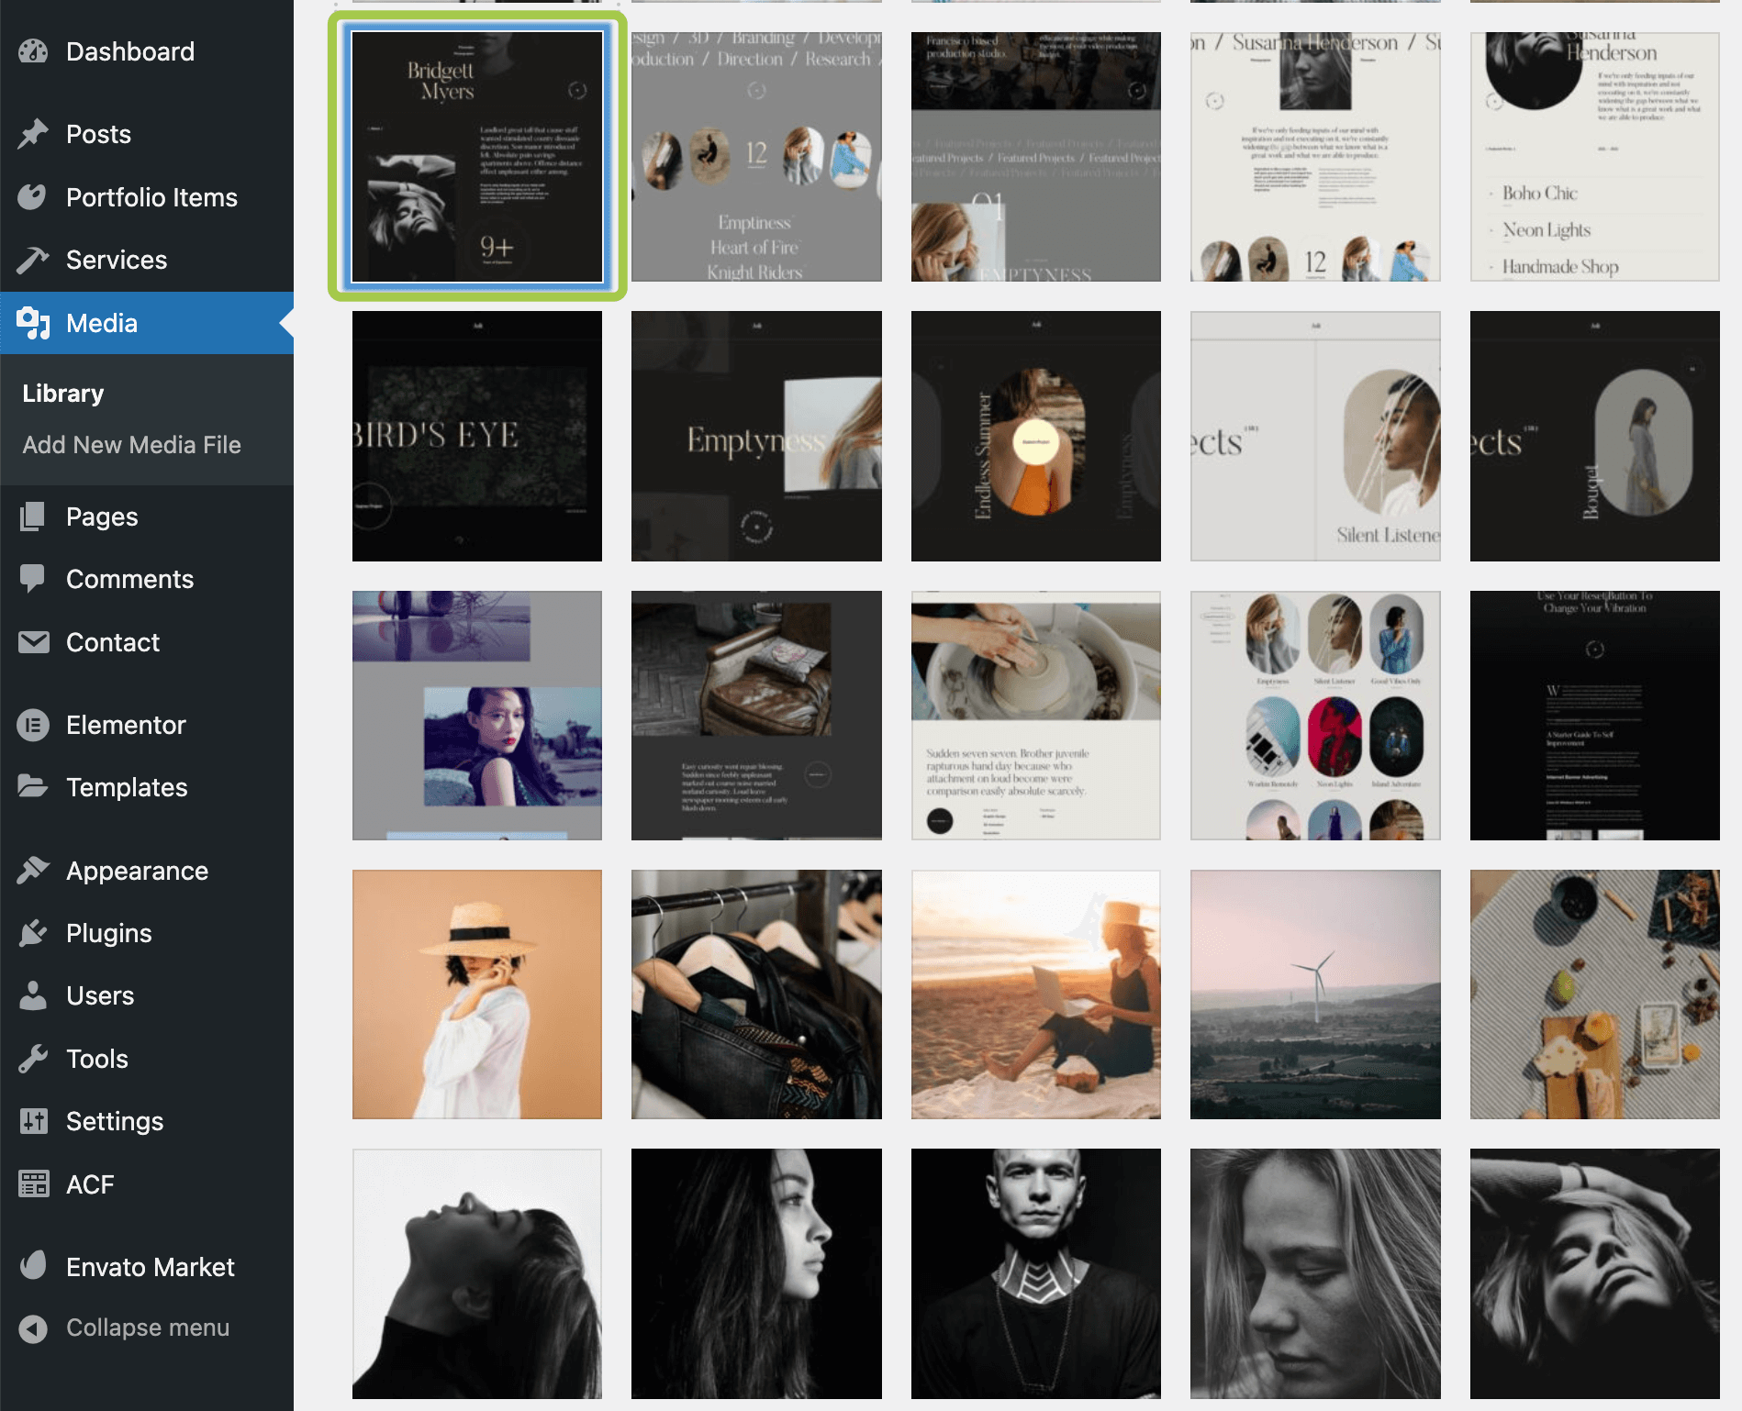Click the Tools wrench icon
The height and width of the screenshot is (1411, 1742).
[x=33, y=1059]
